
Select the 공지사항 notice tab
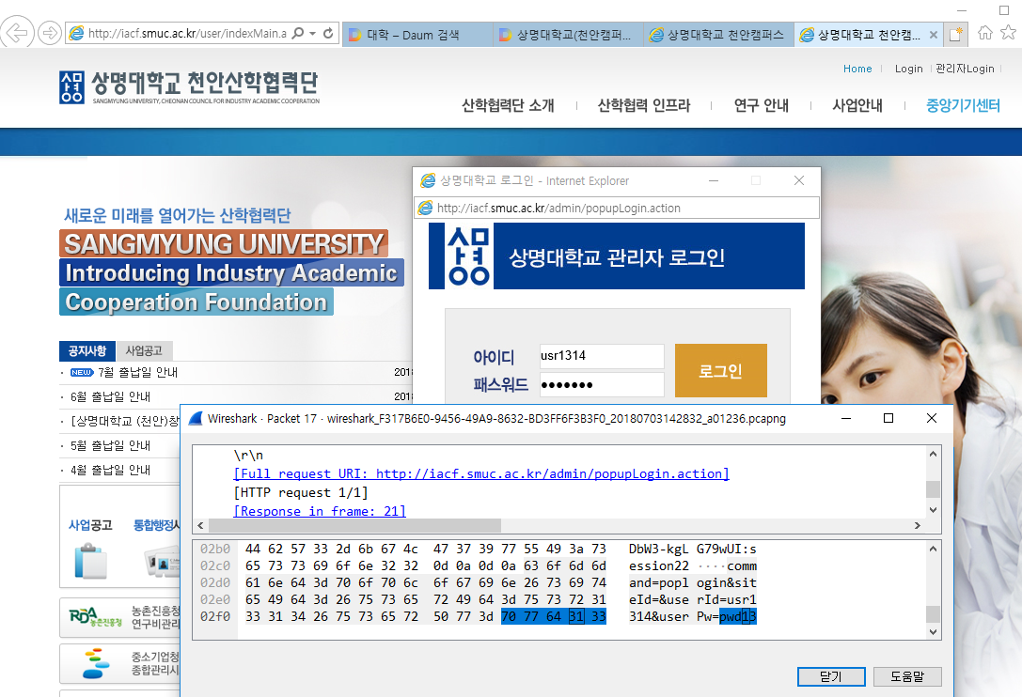coord(87,351)
